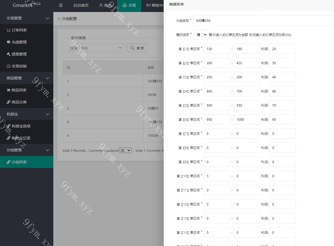Click the icon beside 充值管理
This screenshot has height=246, width=334.
pyautogui.click(x=9, y=42)
